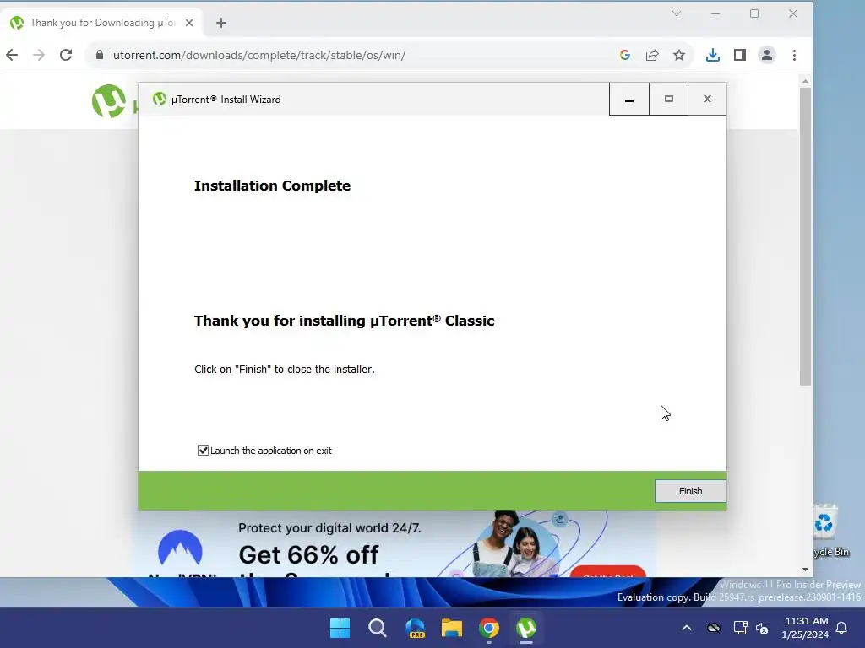Close the Thank you for Downloading tab
The image size is (865, 648).
(189, 23)
